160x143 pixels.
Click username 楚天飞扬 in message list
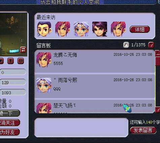point(63,105)
